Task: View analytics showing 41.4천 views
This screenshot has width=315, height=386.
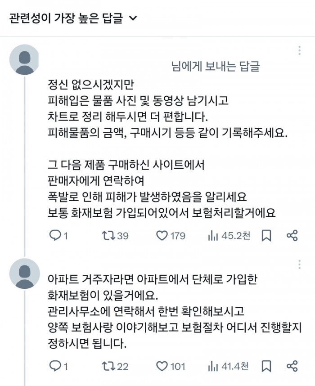Action: click(x=228, y=367)
